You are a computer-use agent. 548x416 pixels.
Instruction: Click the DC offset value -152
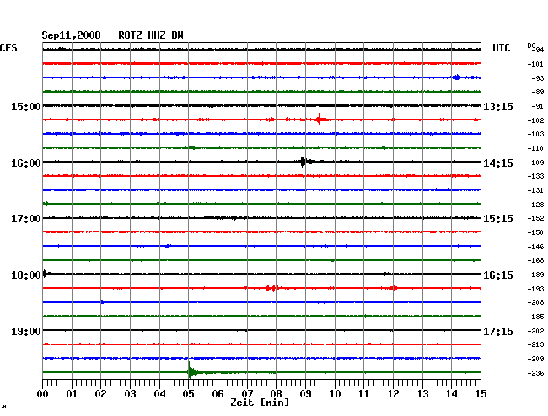pos(535,218)
